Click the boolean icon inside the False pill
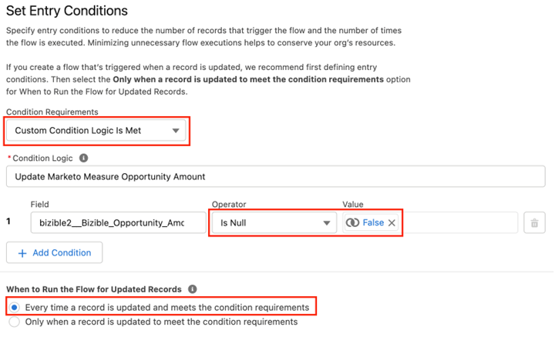The height and width of the screenshot is (337, 555). [x=352, y=223]
